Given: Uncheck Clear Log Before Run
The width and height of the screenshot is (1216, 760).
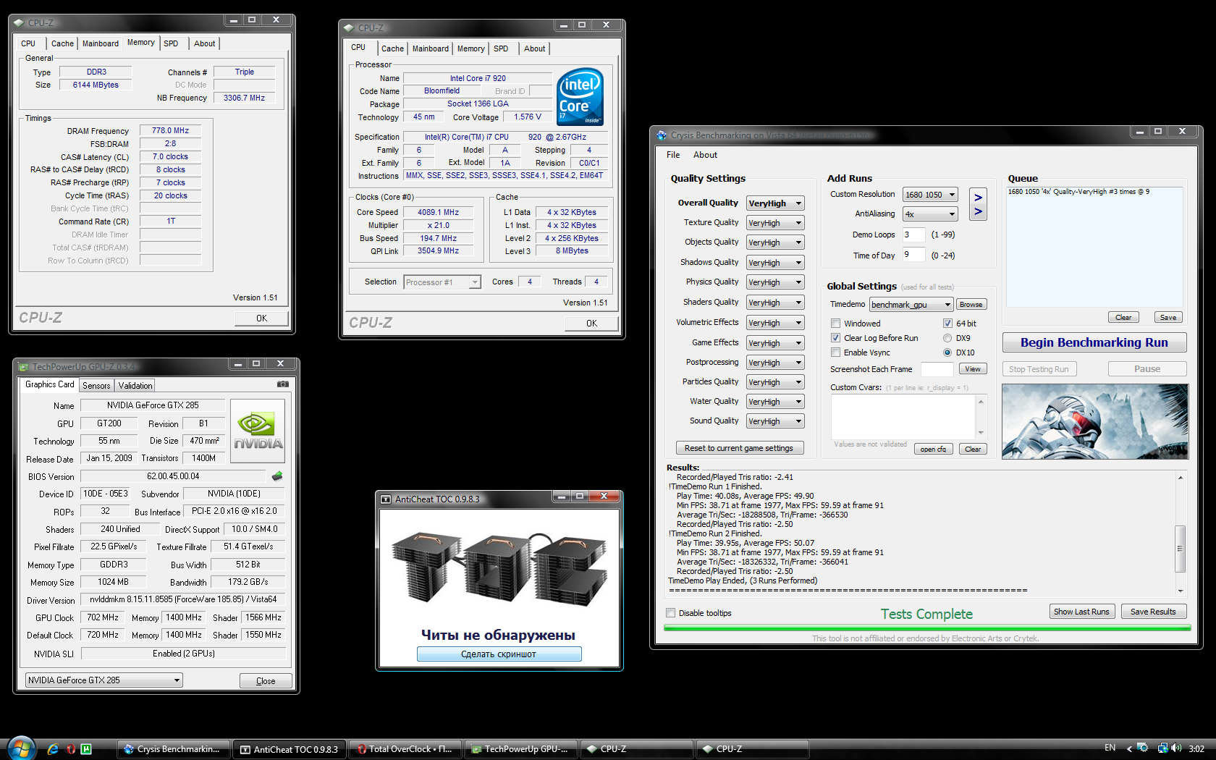Looking at the screenshot, I should (835, 338).
